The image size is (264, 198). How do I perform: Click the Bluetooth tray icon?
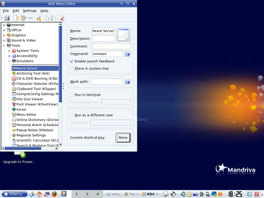tap(202, 194)
